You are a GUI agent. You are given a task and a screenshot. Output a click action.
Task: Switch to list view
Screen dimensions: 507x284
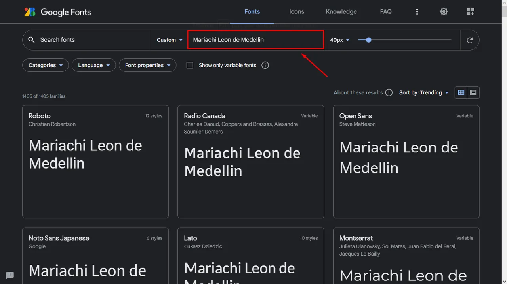pos(473,92)
